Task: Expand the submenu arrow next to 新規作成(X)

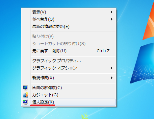Action: [x=112, y=78]
